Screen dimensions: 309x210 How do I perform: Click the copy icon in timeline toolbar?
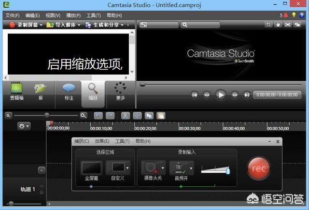(149, 116)
